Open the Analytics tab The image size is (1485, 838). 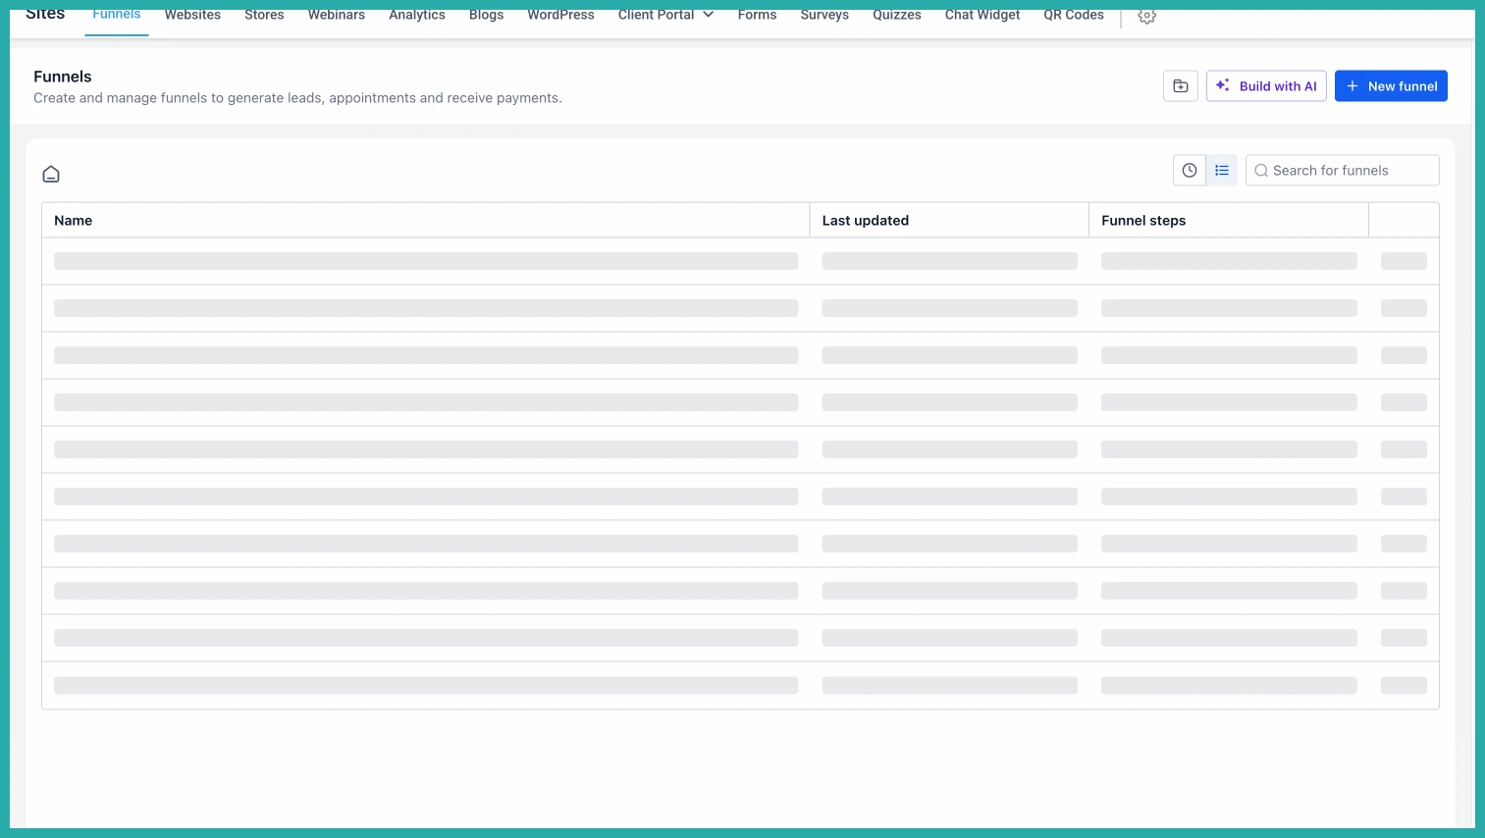417,15
